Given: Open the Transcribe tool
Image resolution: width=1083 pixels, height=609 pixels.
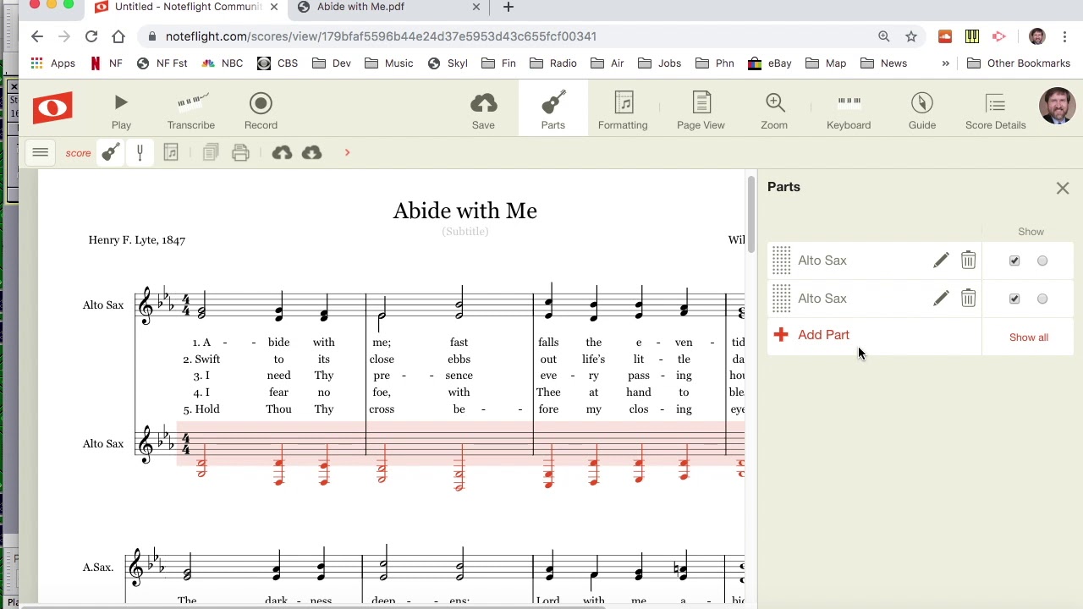Looking at the screenshot, I should (x=191, y=112).
